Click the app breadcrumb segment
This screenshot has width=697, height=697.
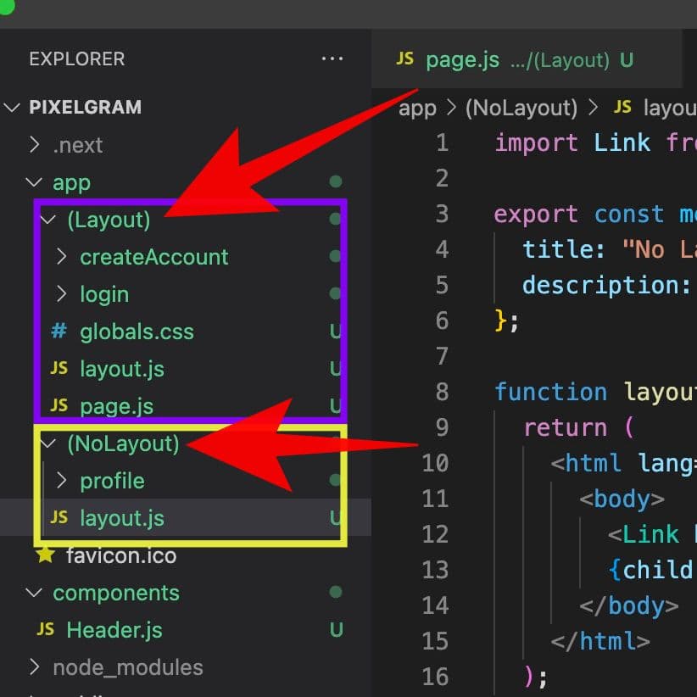coord(416,108)
